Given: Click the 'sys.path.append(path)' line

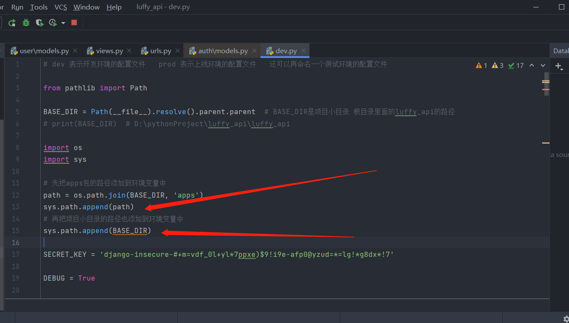Looking at the screenshot, I should pos(89,207).
